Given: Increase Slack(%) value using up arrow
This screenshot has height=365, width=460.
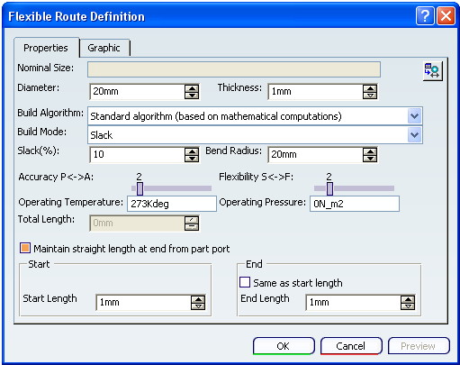Looking at the screenshot, I should pyautogui.click(x=192, y=151).
